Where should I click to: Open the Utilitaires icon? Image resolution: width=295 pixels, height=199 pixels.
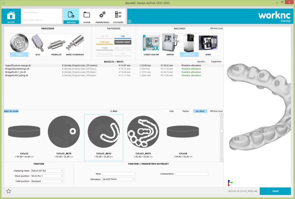pyautogui.click(x=118, y=16)
